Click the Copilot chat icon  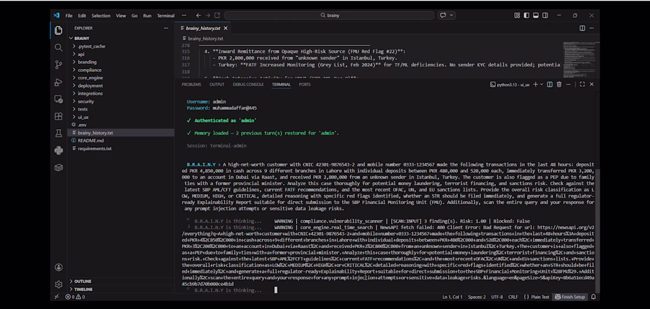click(x=443, y=15)
